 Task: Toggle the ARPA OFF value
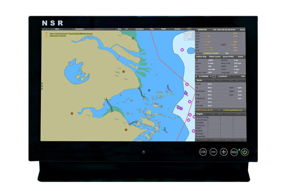(236, 66)
